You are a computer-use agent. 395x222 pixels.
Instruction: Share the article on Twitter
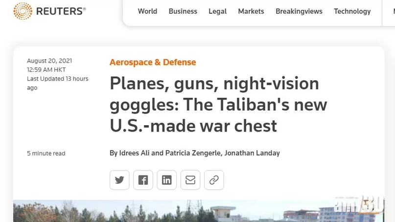[x=119, y=180]
